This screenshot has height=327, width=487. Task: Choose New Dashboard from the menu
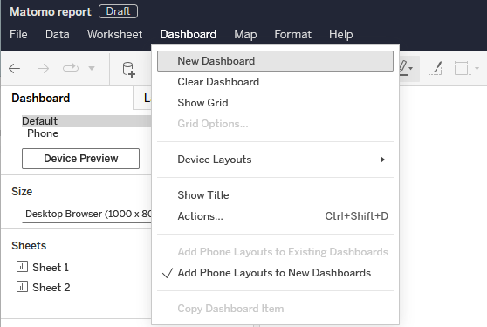(x=275, y=61)
